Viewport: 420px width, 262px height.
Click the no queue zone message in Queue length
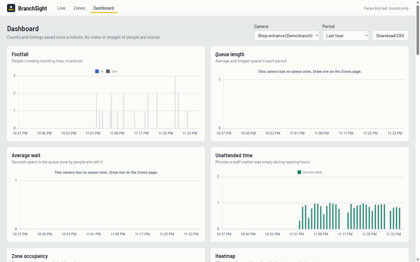(x=310, y=72)
